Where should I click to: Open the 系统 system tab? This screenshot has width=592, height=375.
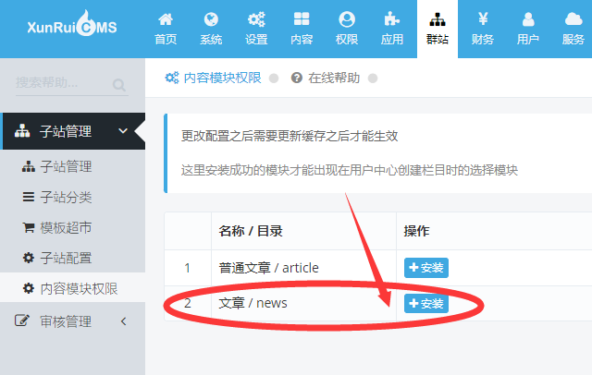click(x=211, y=29)
